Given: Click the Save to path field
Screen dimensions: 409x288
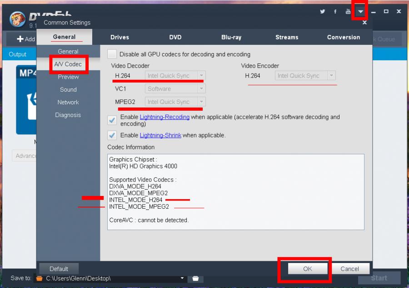Looking at the screenshot, I should pyautogui.click(x=111, y=278).
